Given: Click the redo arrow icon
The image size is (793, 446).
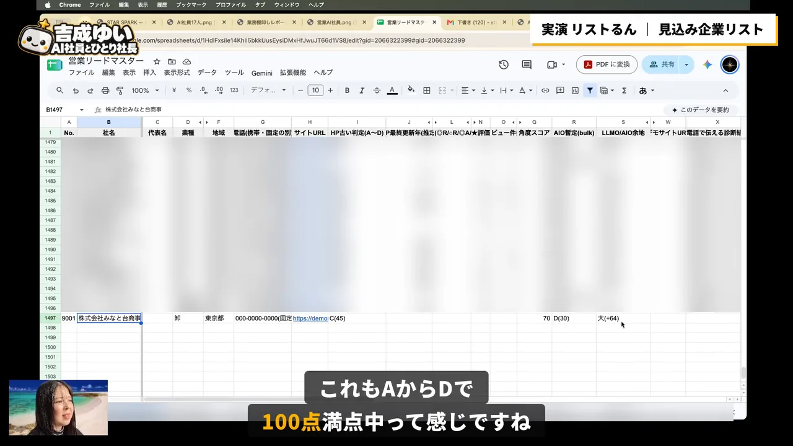Looking at the screenshot, I should [90, 90].
